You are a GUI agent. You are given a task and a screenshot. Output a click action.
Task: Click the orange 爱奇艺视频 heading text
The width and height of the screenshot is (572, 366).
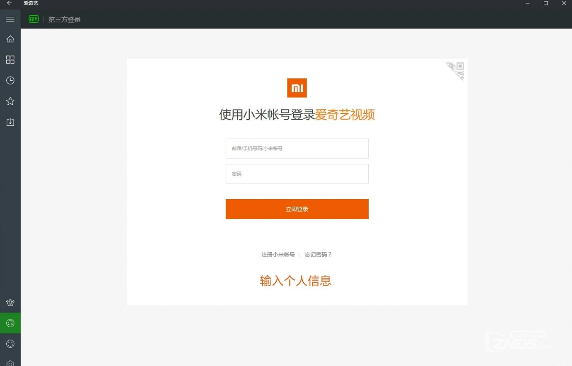(x=345, y=115)
